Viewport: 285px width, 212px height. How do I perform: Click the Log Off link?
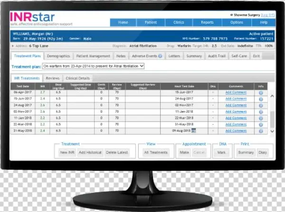pyautogui.click(x=267, y=15)
